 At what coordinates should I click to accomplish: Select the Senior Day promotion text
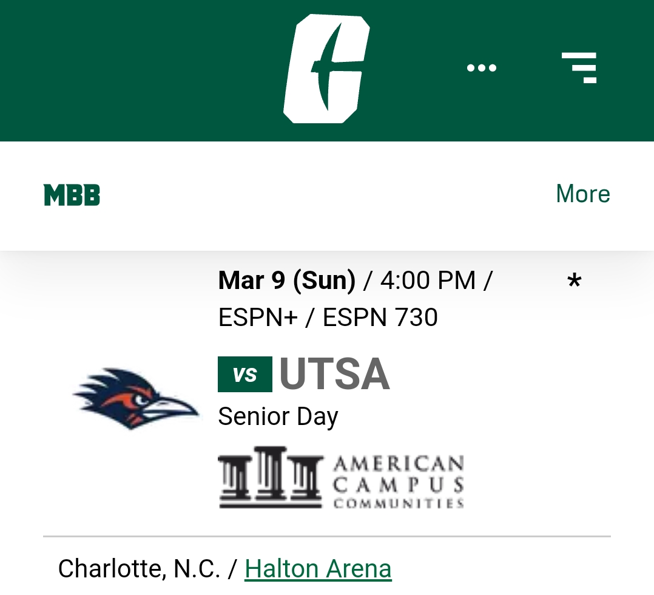click(278, 416)
